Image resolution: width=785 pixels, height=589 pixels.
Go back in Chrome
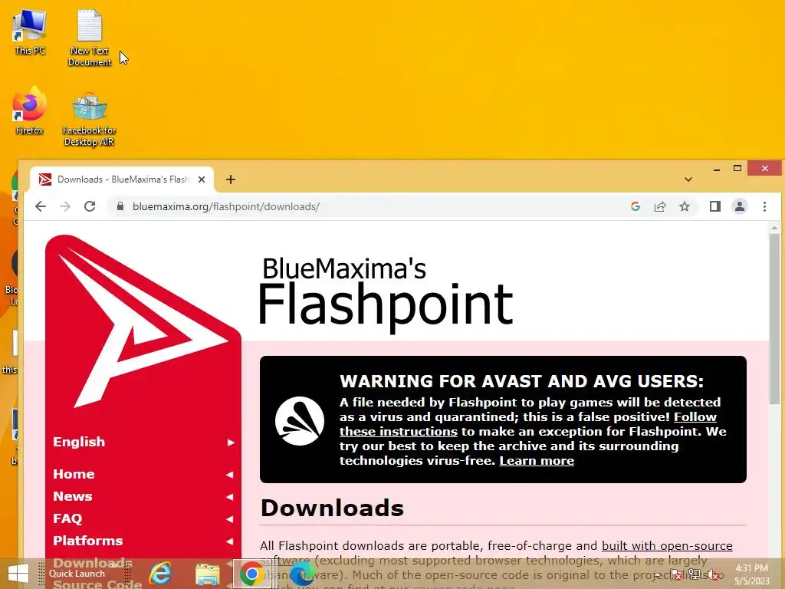[x=41, y=206]
